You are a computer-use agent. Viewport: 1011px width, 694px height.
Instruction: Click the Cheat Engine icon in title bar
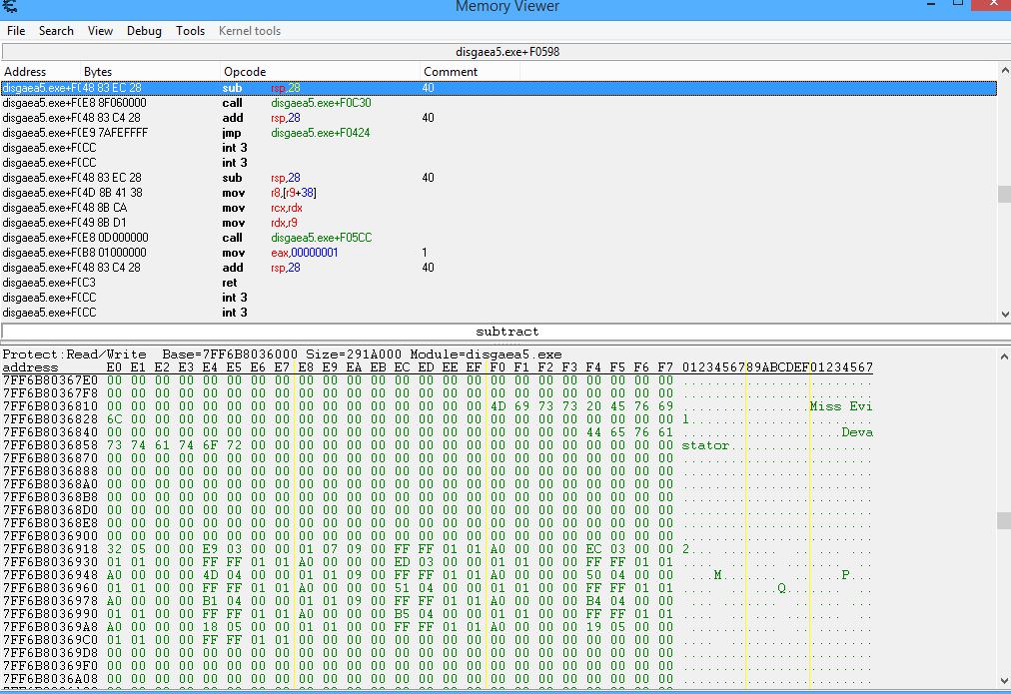(x=10, y=6)
